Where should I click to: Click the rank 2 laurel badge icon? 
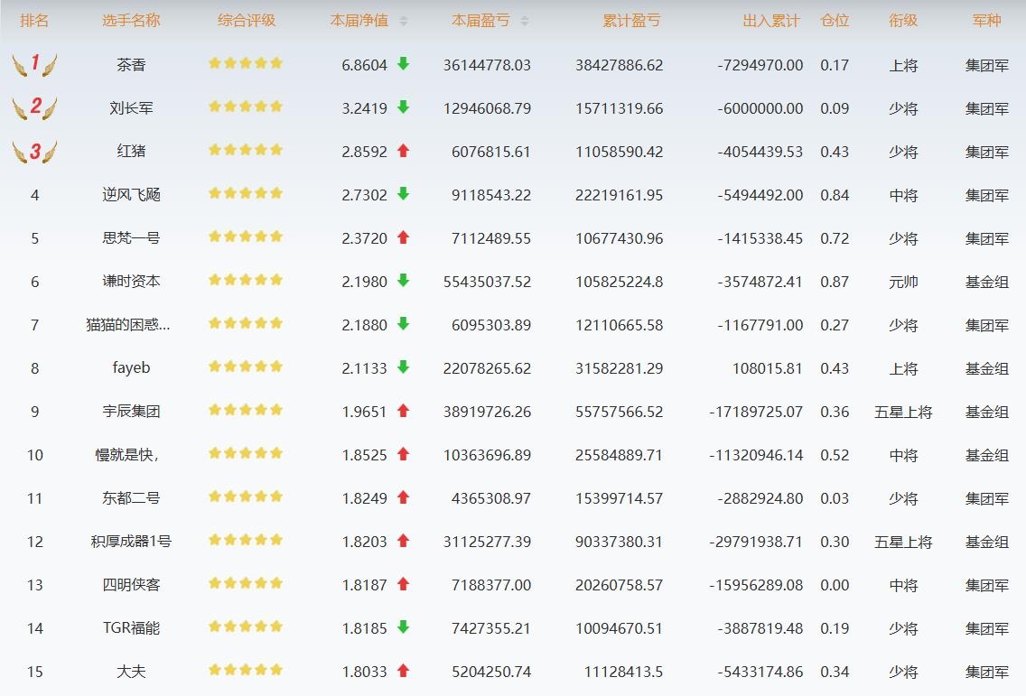tap(34, 108)
